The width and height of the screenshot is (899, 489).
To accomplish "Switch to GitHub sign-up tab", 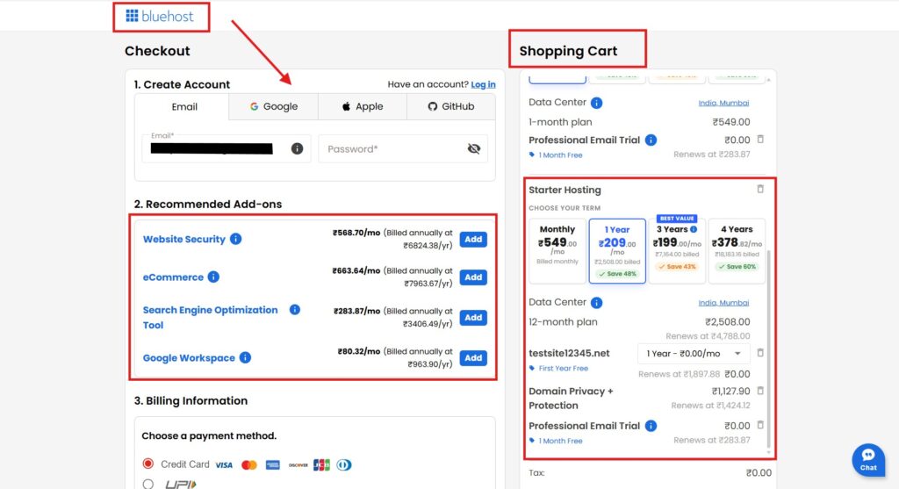I will (x=451, y=106).
